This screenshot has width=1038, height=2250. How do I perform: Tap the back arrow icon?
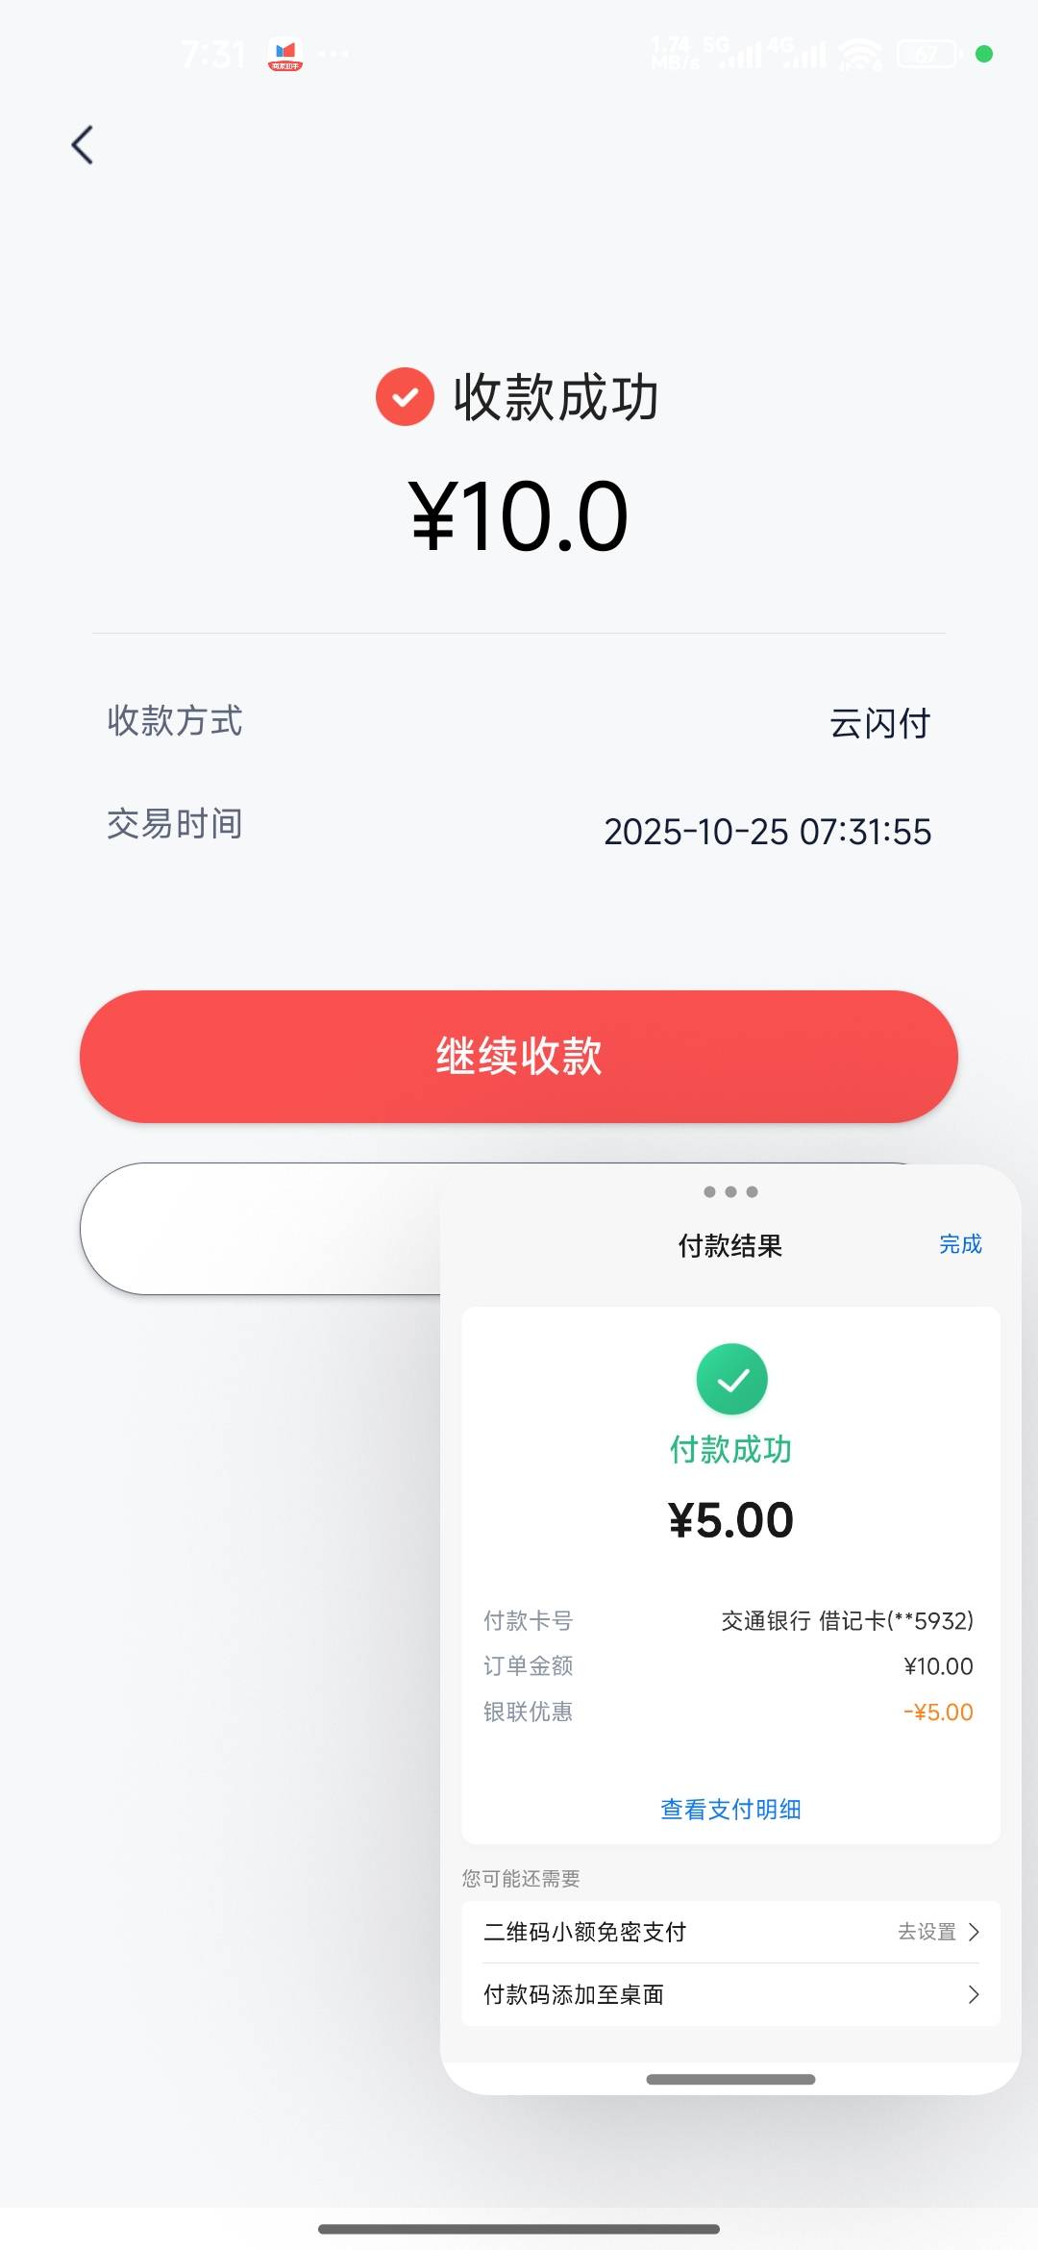[83, 145]
